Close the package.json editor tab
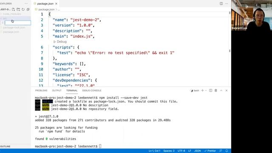Viewport: 272px width, 153px height. pyautogui.click(x=56, y=4)
